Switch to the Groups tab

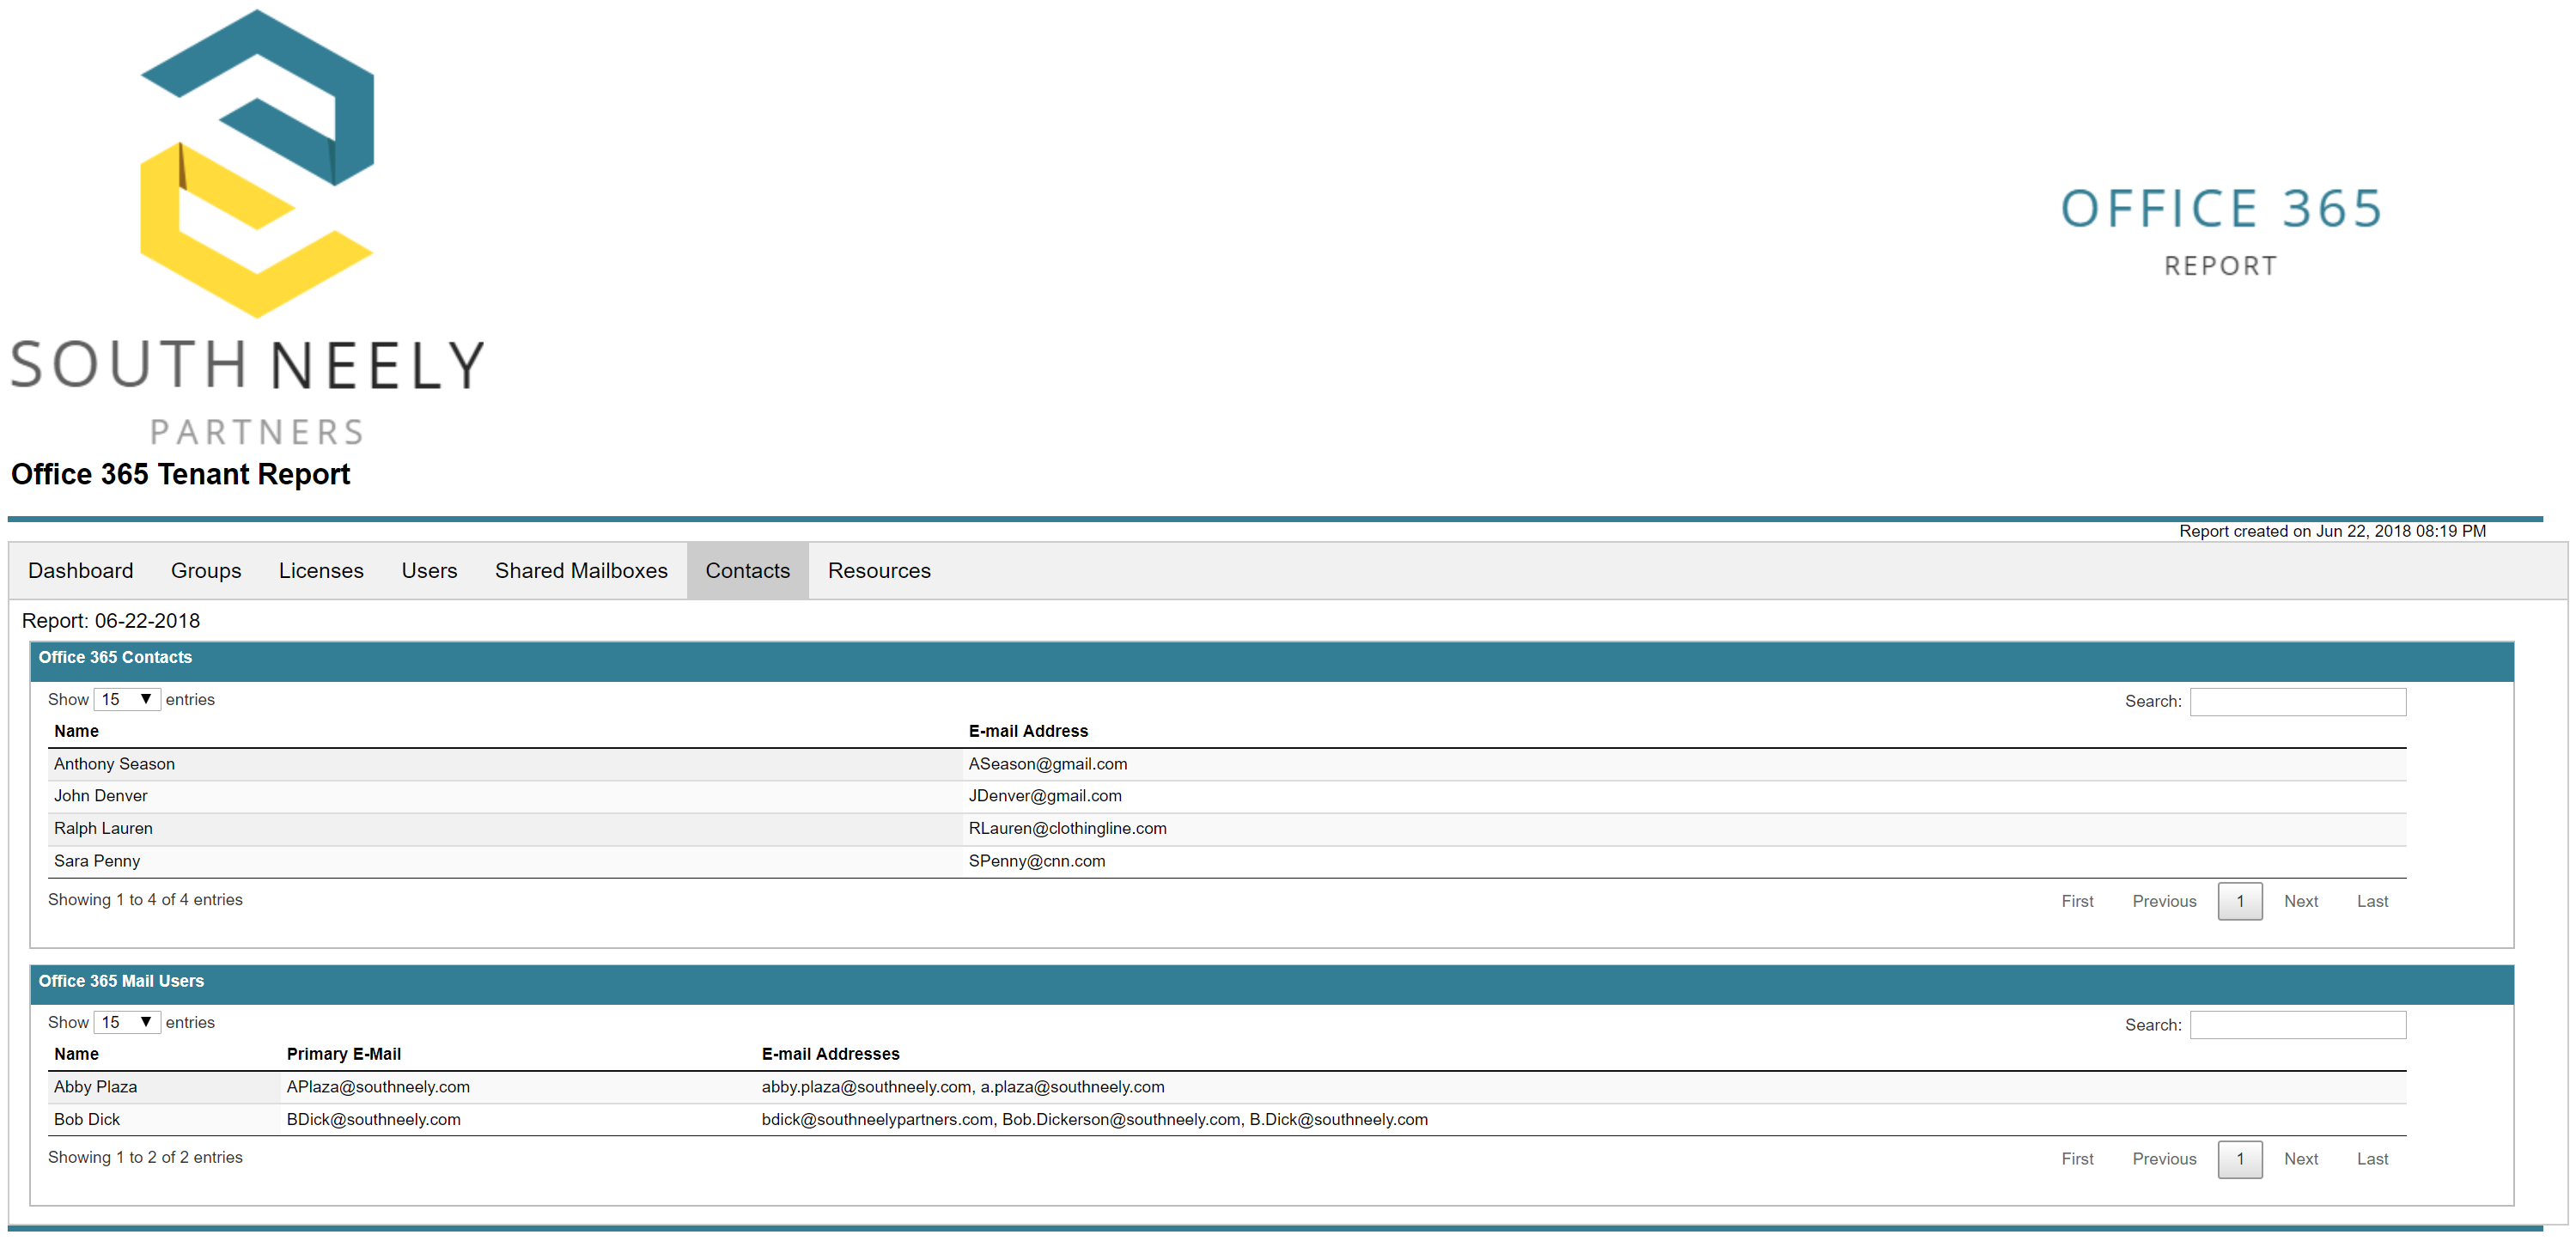(x=206, y=570)
